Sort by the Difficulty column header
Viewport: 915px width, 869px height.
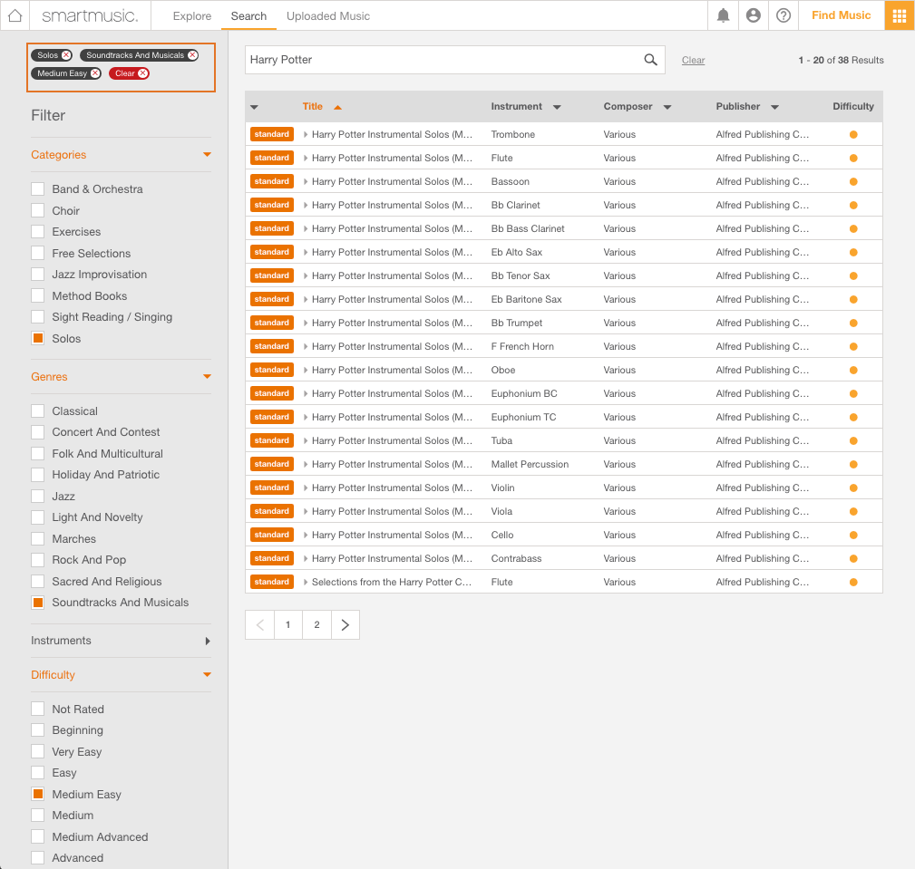(x=853, y=106)
